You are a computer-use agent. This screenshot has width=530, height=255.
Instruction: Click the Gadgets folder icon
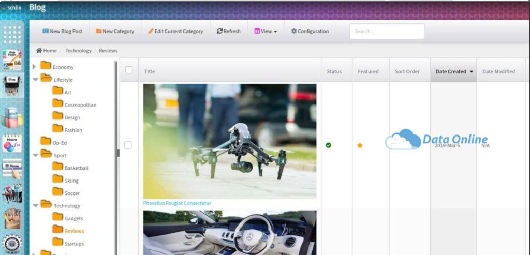pos(58,217)
